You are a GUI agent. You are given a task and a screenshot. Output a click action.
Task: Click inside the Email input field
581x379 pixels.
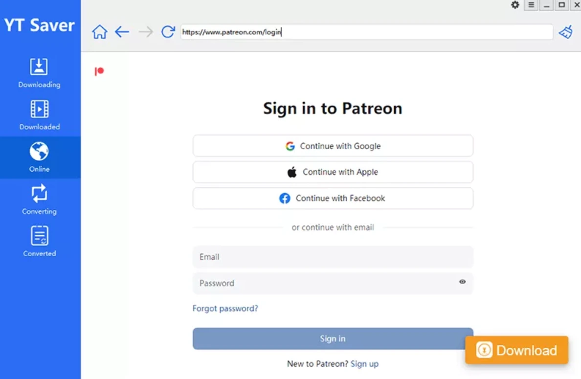tap(333, 257)
